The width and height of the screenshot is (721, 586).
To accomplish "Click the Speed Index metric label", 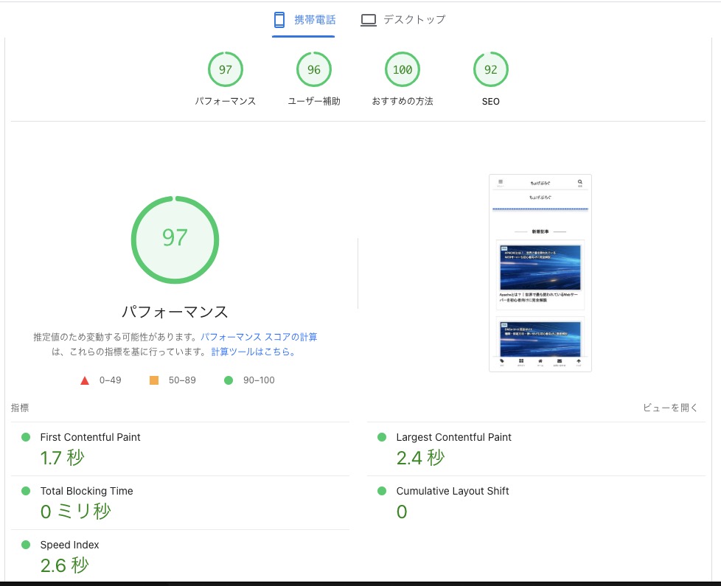I will tap(69, 545).
